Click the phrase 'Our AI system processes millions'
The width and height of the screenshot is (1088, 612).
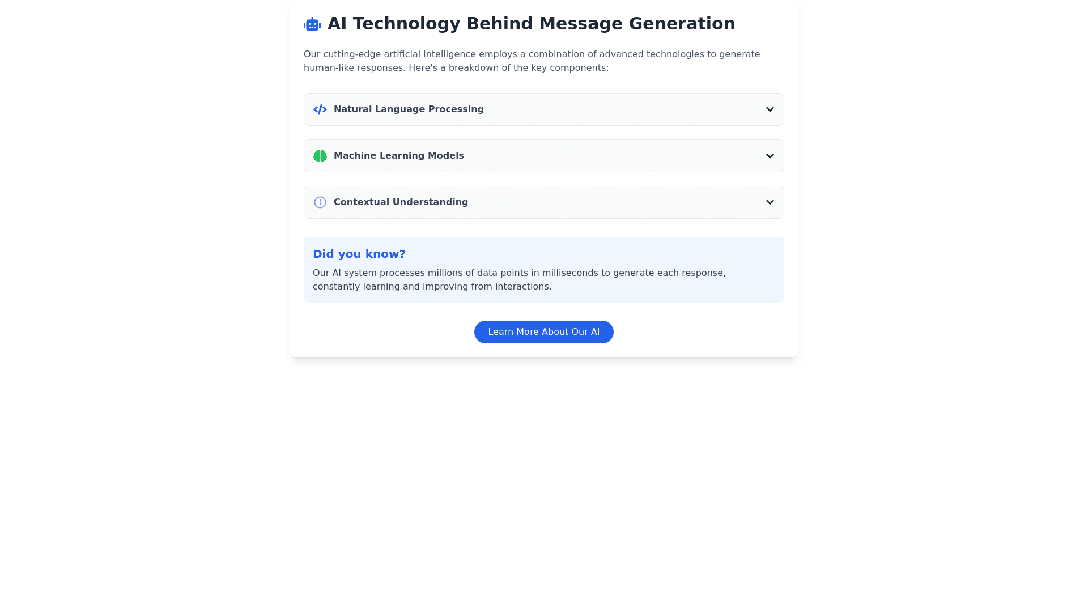point(387,273)
